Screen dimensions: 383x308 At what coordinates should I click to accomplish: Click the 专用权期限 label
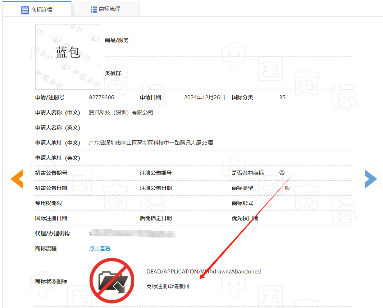pyautogui.click(x=48, y=203)
